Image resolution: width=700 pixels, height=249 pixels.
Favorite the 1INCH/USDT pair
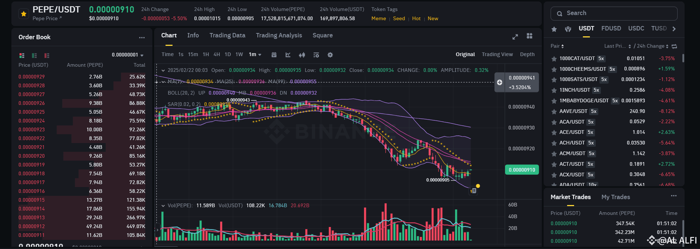pos(554,90)
